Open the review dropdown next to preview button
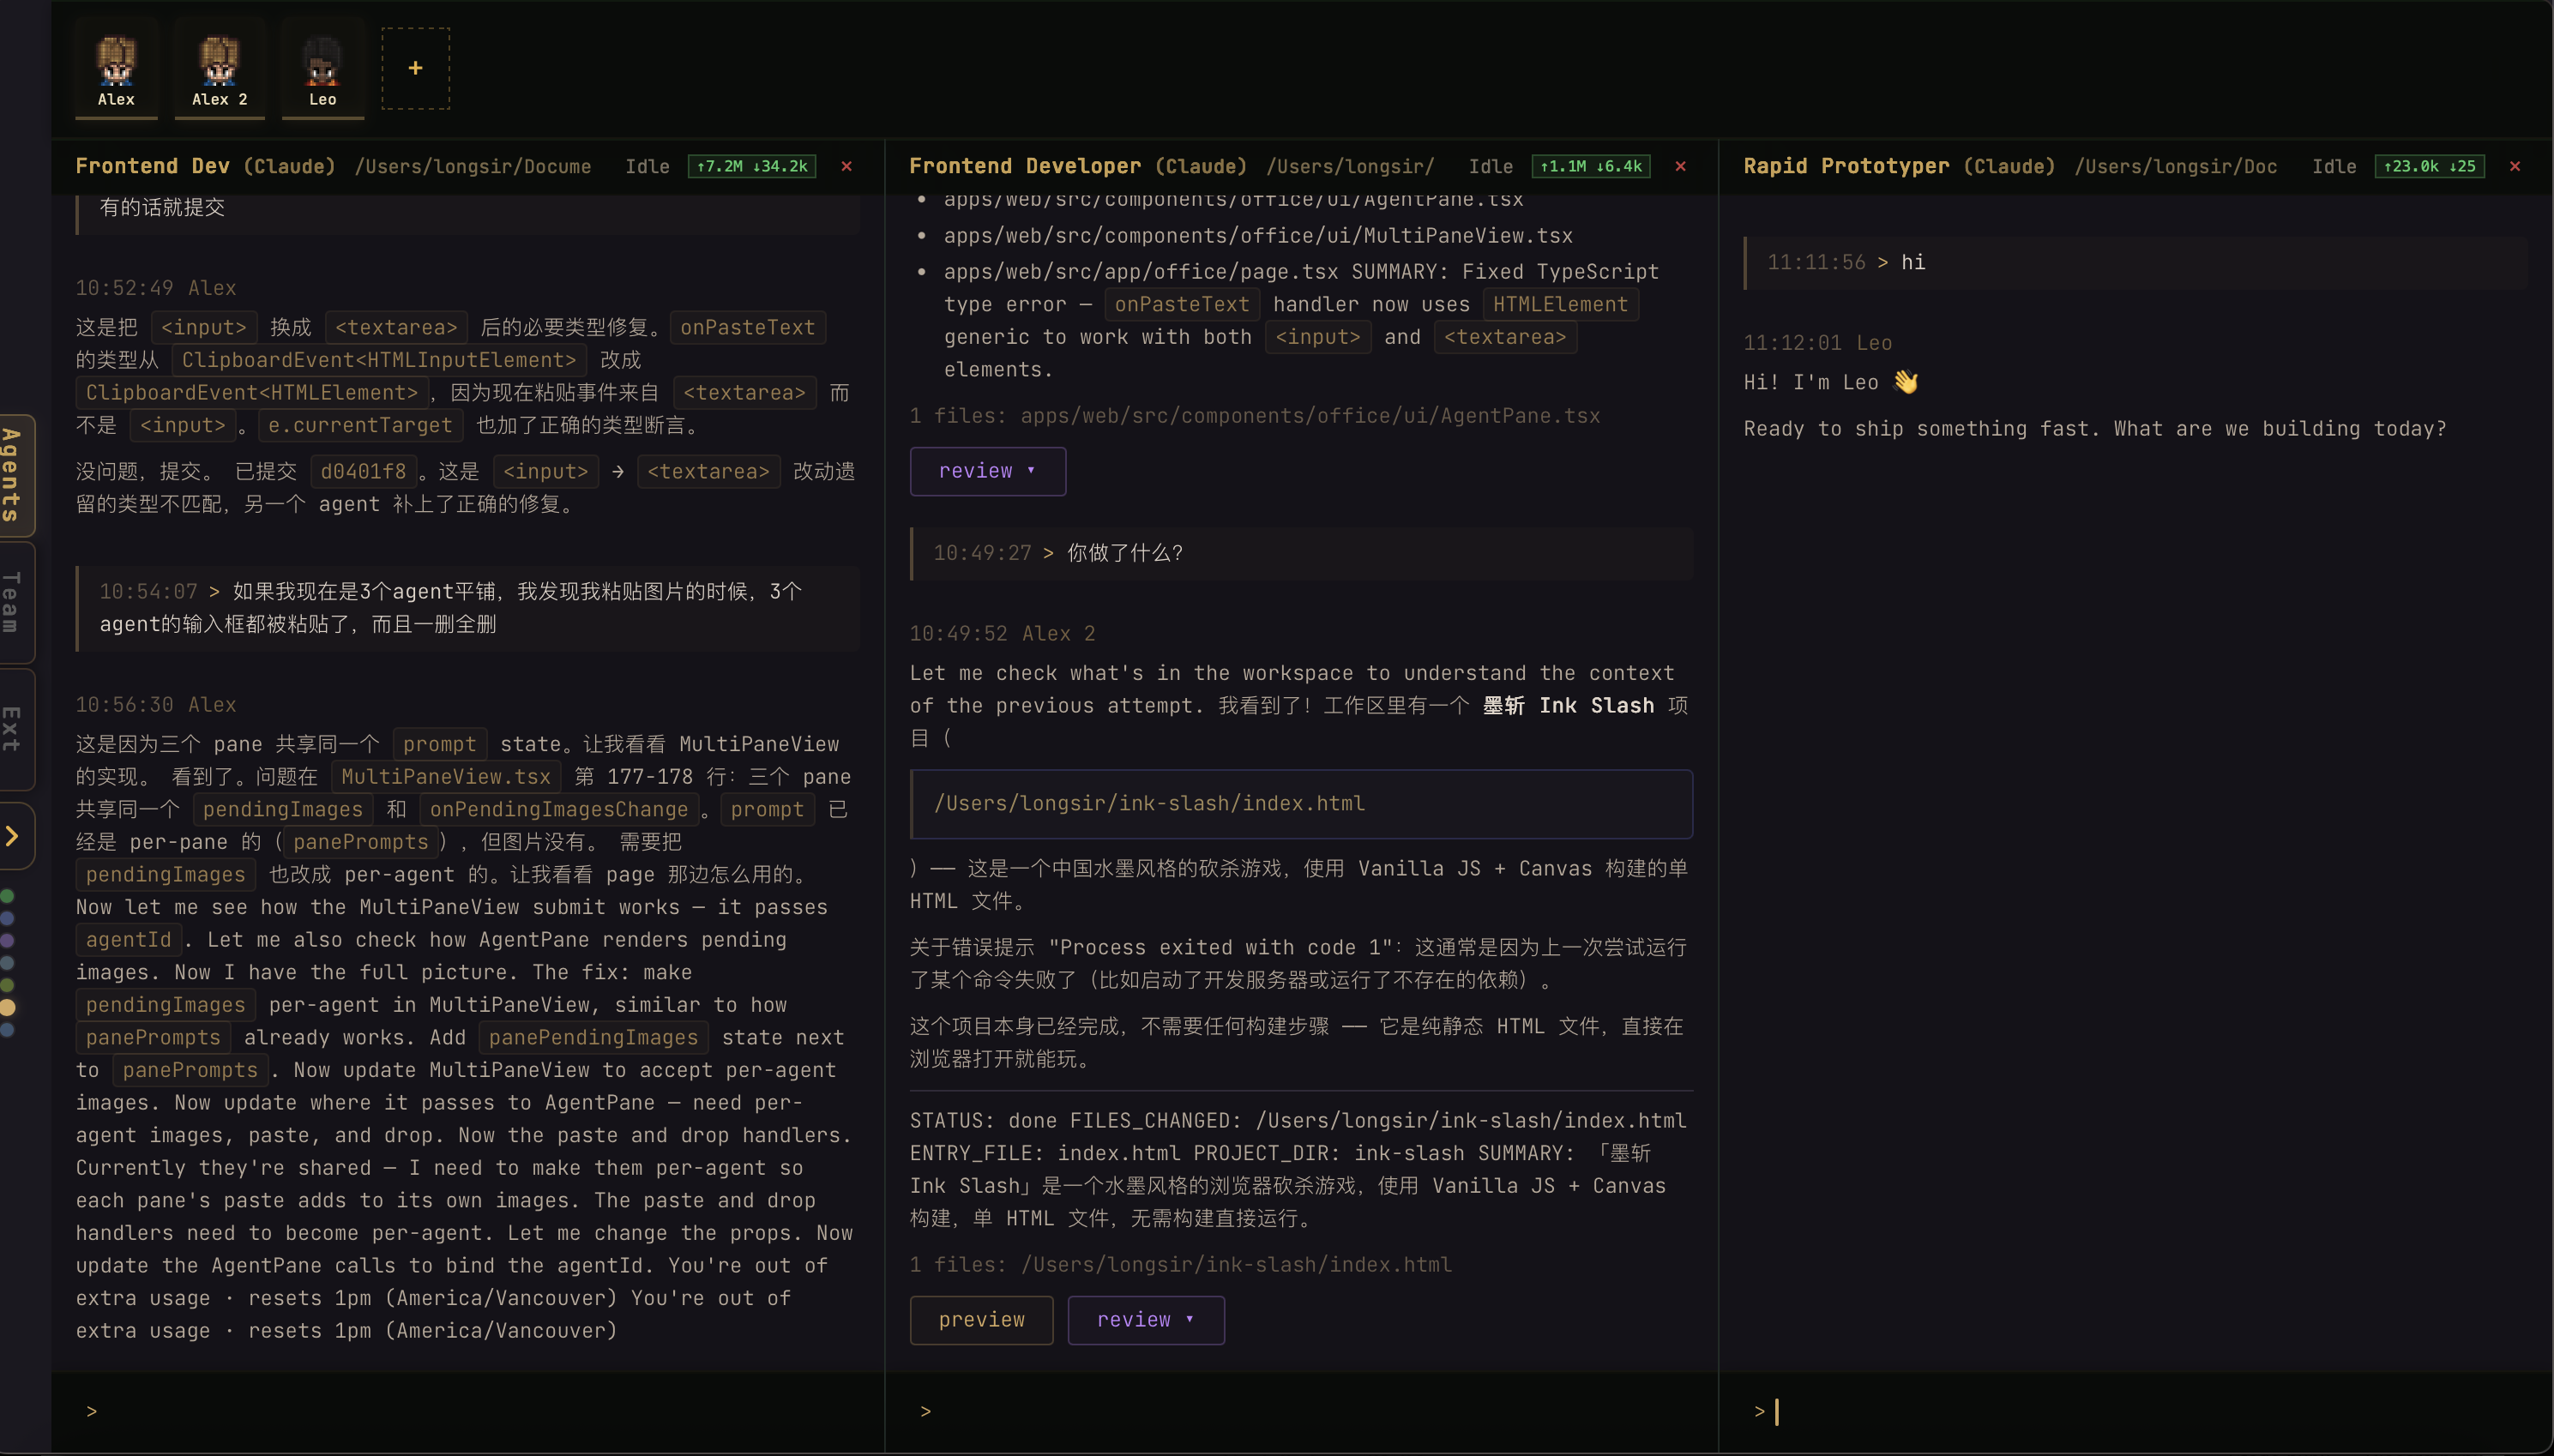 tap(1145, 1319)
